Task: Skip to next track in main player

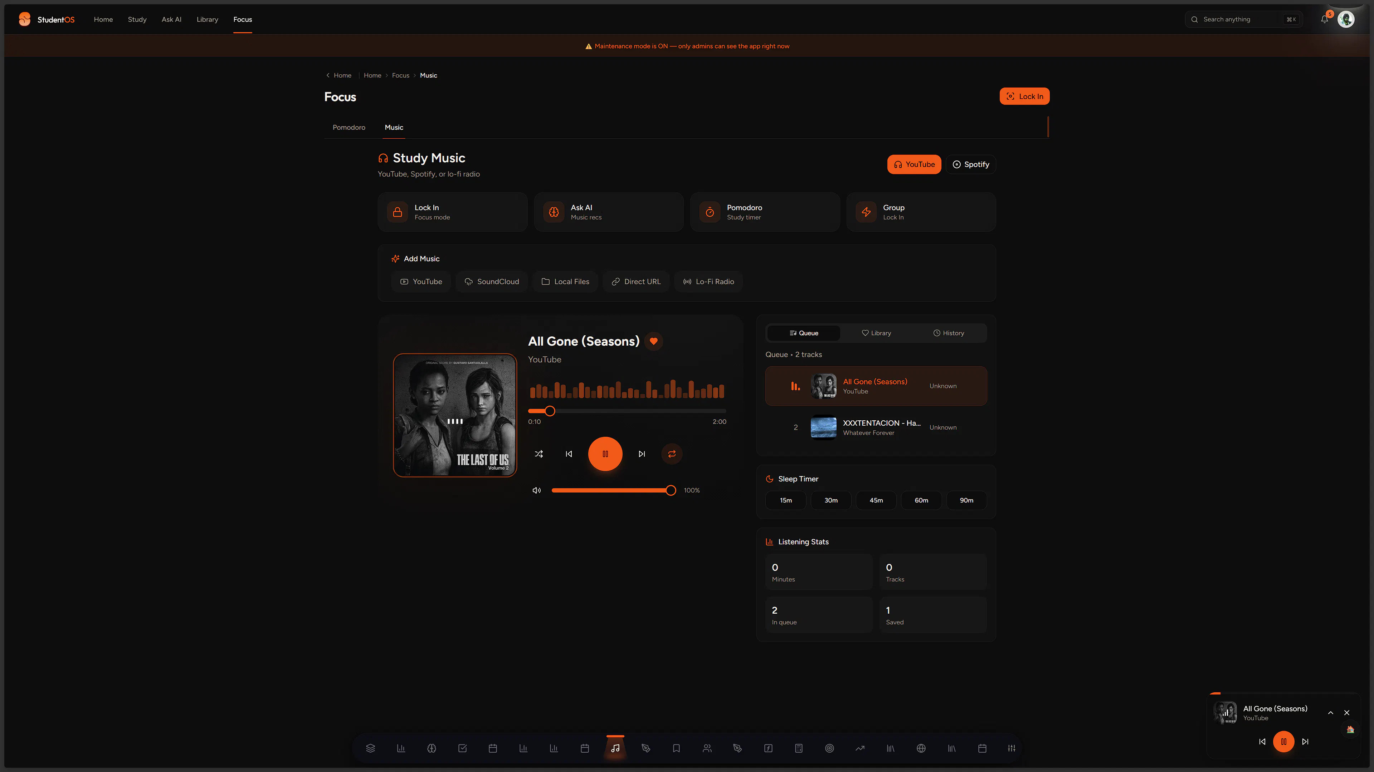Action: 642,454
